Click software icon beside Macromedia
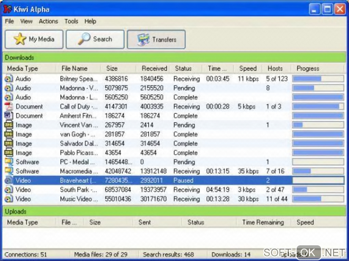Image resolution: width=349 pixels, height=261 pixels. (9, 171)
